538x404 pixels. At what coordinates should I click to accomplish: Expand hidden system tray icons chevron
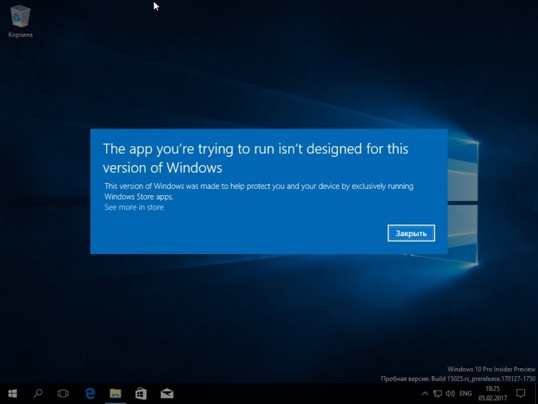[x=425, y=393]
